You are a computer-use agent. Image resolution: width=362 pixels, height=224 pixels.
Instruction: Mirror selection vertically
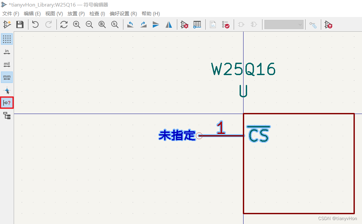click(156, 24)
